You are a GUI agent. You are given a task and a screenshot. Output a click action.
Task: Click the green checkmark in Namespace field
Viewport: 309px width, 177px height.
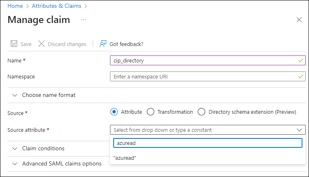[302, 76]
